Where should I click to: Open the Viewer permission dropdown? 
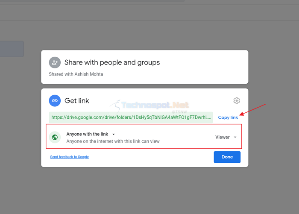(226, 137)
